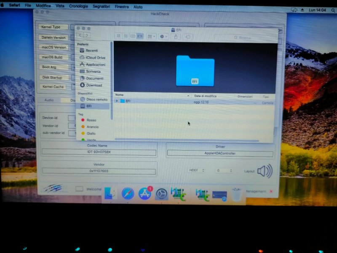Open the Finestra menu

coord(122,7)
